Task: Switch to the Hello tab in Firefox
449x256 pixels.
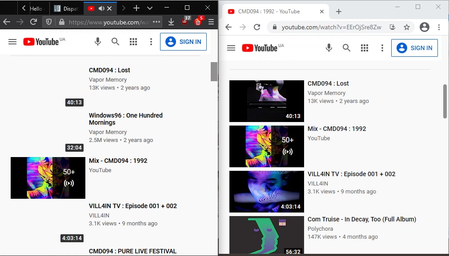Action: click(x=36, y=8)
